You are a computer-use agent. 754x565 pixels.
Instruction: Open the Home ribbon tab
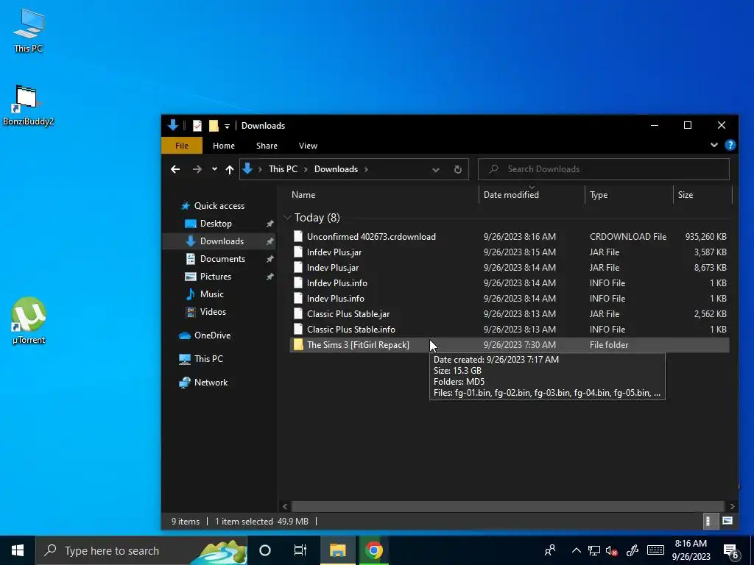pos(224,146)
